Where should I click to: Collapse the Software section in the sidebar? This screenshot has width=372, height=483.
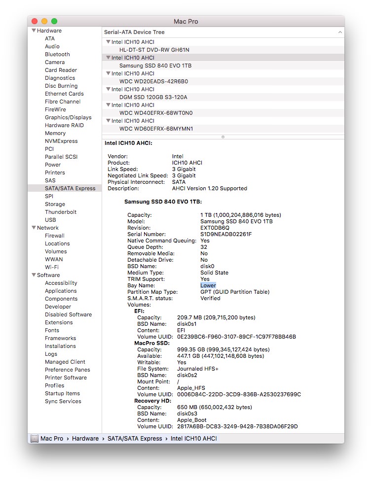(x=34, y=275)
